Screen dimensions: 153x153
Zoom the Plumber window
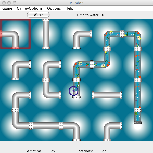15,3
